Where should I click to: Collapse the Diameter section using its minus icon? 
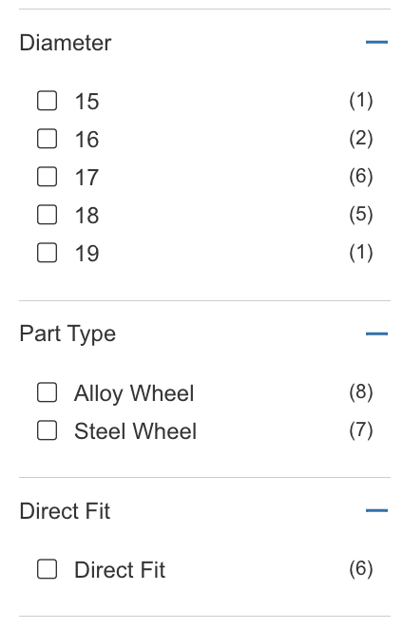point(376,42)
